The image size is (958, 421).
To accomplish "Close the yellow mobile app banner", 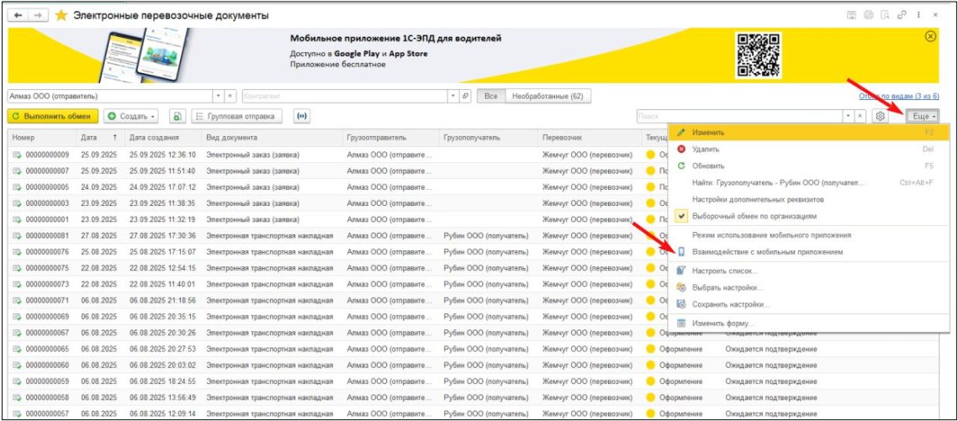I will pyautogui.click(x=930, y=36).
